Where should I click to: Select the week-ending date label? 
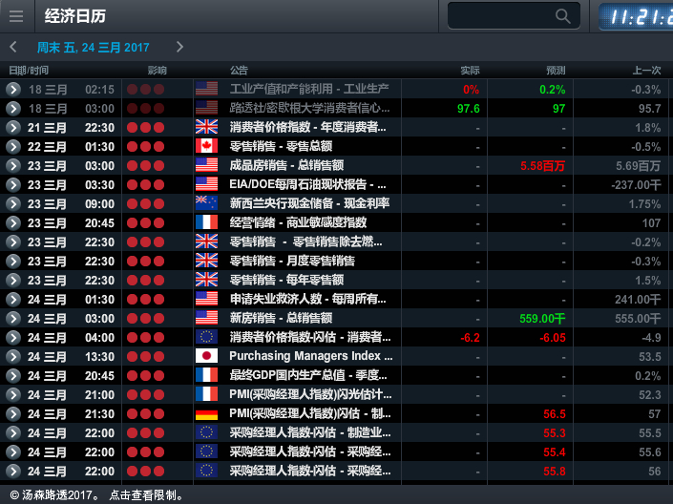pos(94,47)
